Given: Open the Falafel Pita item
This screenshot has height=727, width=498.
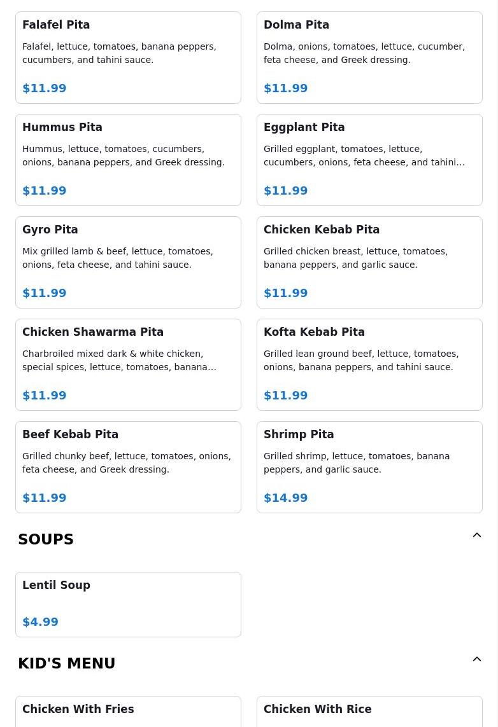Looking at the screenshot, I should tap(128, 57).
